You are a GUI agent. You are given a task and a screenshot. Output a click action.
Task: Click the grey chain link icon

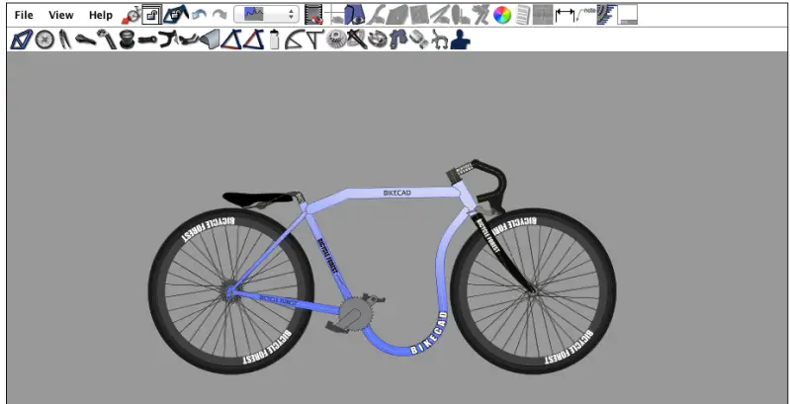(418, 40)
